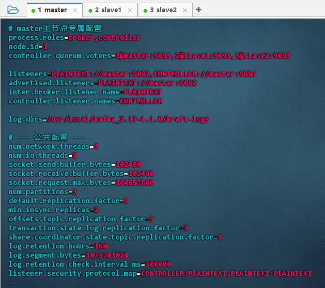Switch to the 1 master tab
The width and height of the screenshot is (325, 288).
(55, 10)
